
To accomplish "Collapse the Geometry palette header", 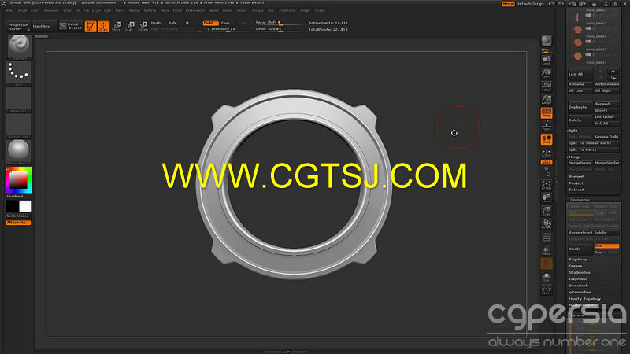I will [x=580, y=200].
